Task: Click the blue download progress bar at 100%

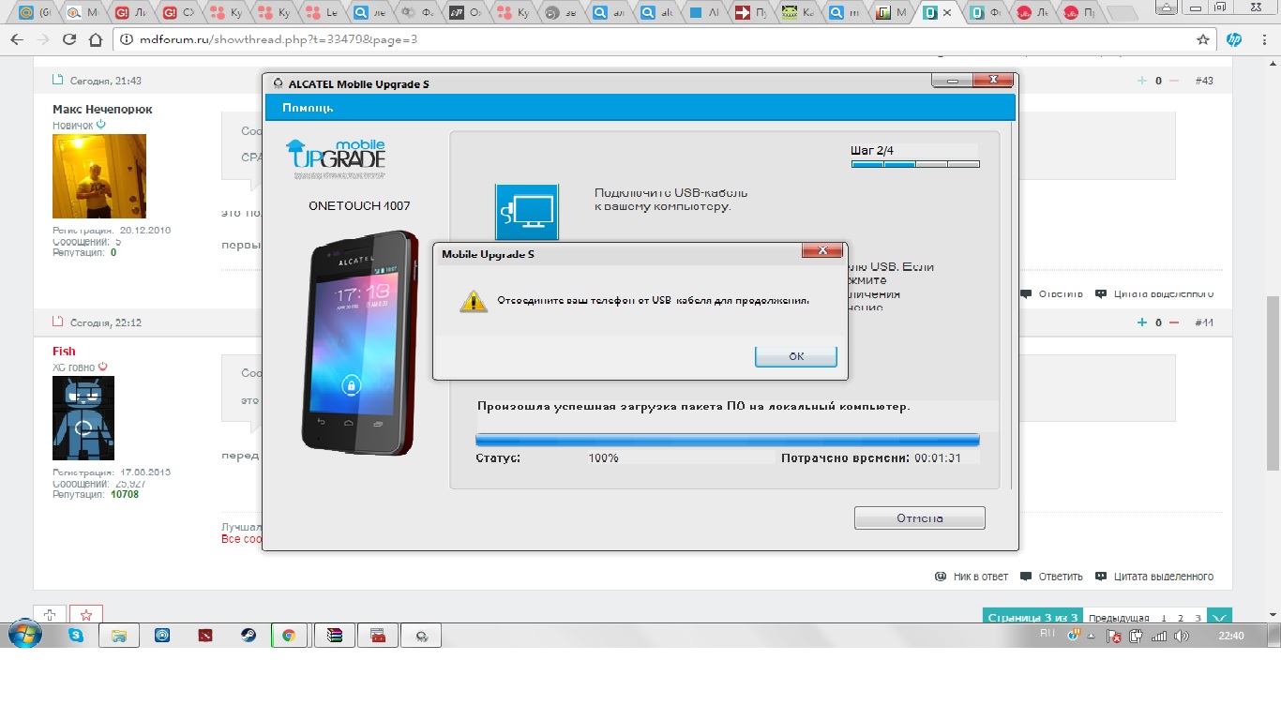Action: click(x=727, y=440)
